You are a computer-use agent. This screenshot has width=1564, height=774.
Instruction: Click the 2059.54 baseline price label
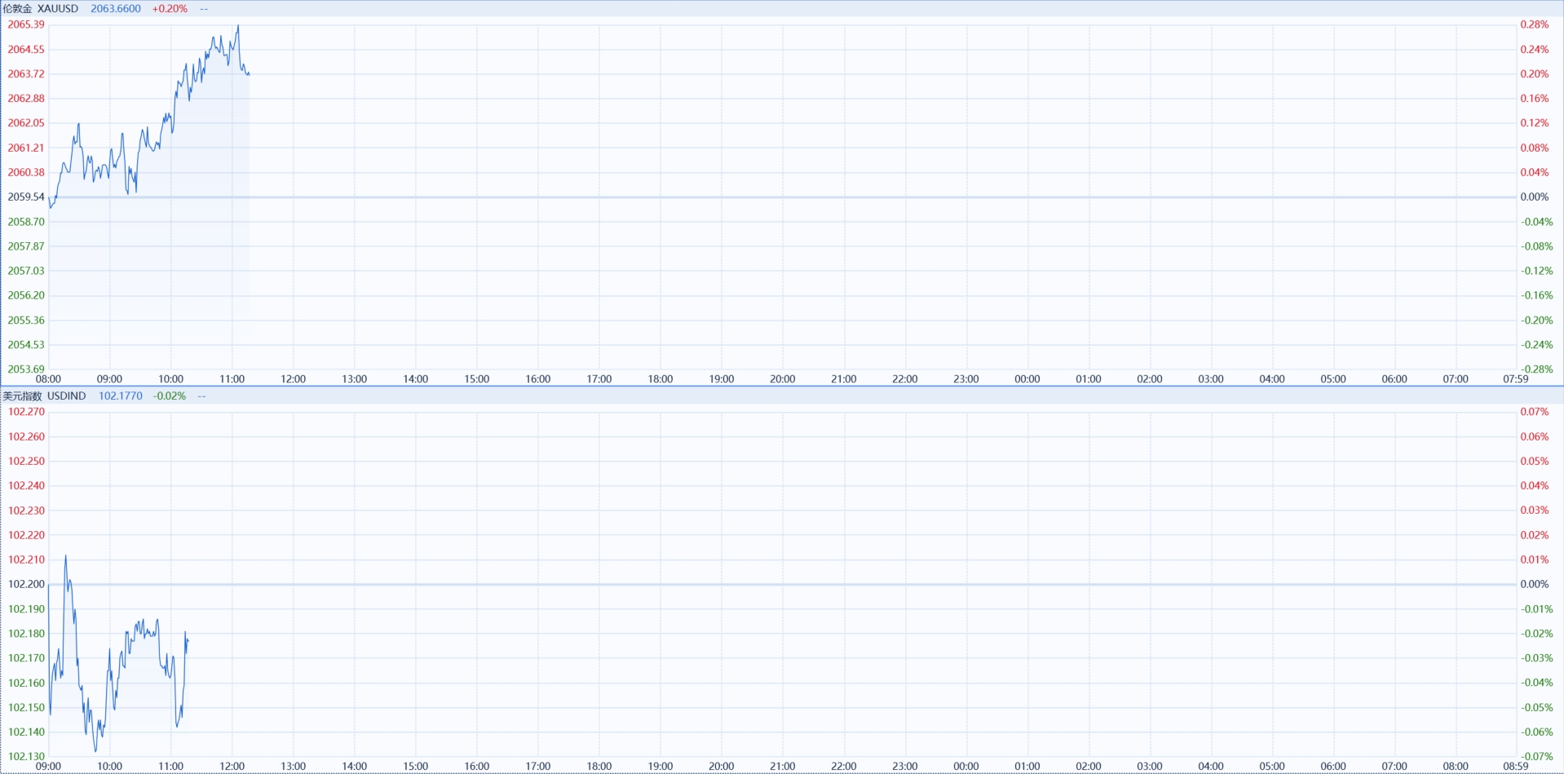tap(26, 197)
